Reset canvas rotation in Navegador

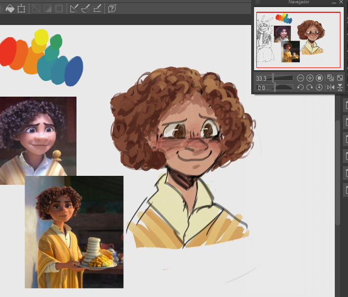coord(319,87)
